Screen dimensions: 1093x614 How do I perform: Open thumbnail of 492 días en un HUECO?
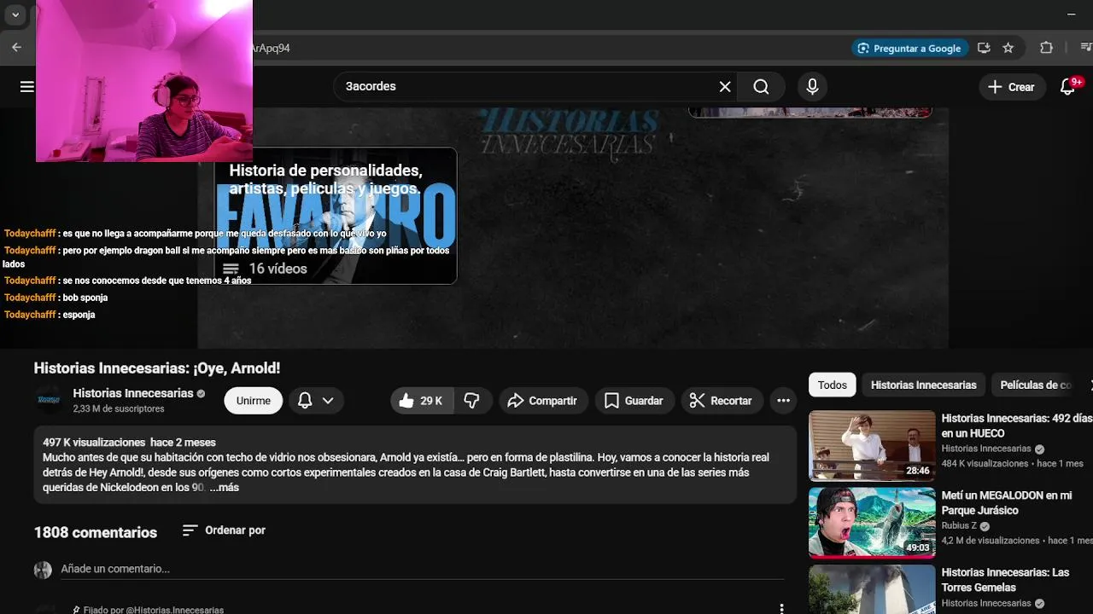pyautogui.click(x=872, y=445)
